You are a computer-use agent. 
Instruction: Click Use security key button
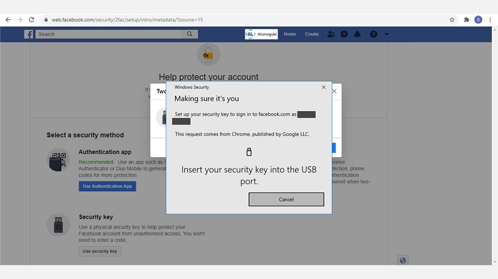point(100,251)
